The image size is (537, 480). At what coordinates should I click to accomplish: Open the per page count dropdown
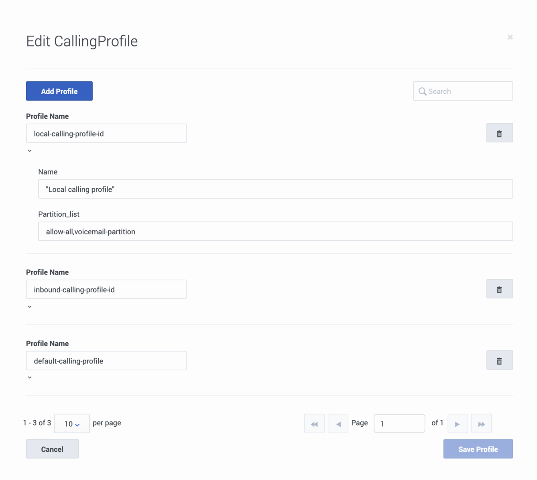tap(72, 424)
